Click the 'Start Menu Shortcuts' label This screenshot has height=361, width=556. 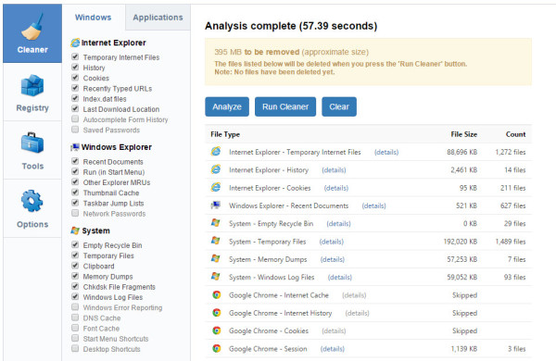coord(116,339)
